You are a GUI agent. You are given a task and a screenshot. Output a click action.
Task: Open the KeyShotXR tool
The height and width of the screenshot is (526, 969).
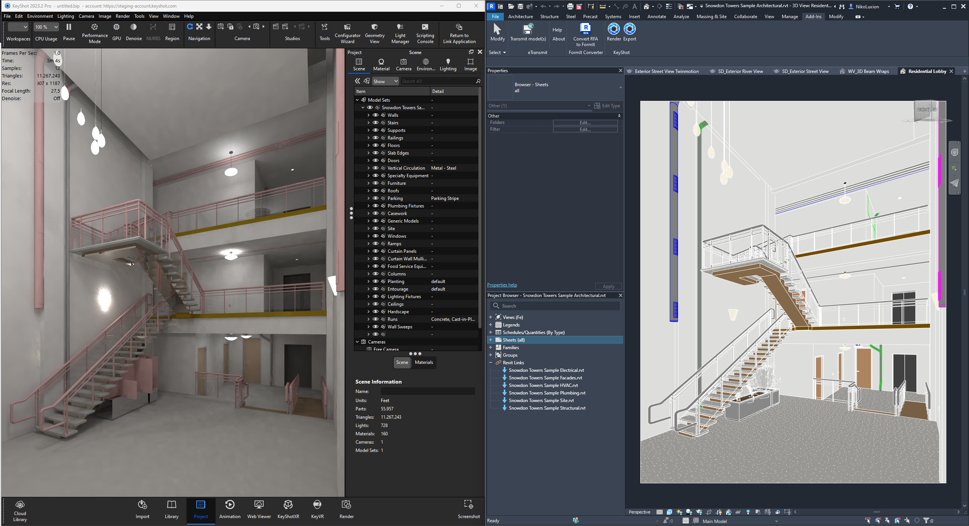[x=288, y=505]
